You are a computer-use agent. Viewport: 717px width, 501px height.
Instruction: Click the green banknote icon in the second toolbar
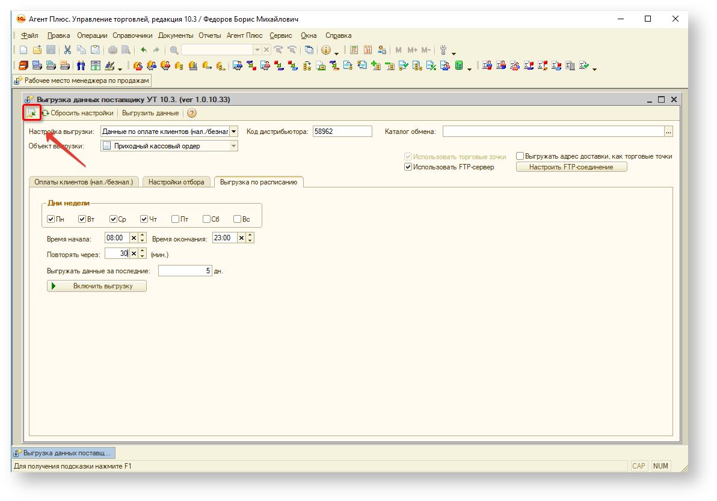point(95,65)
